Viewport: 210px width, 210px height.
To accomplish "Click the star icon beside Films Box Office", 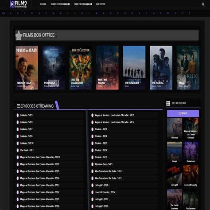I will tap(19, 35).
